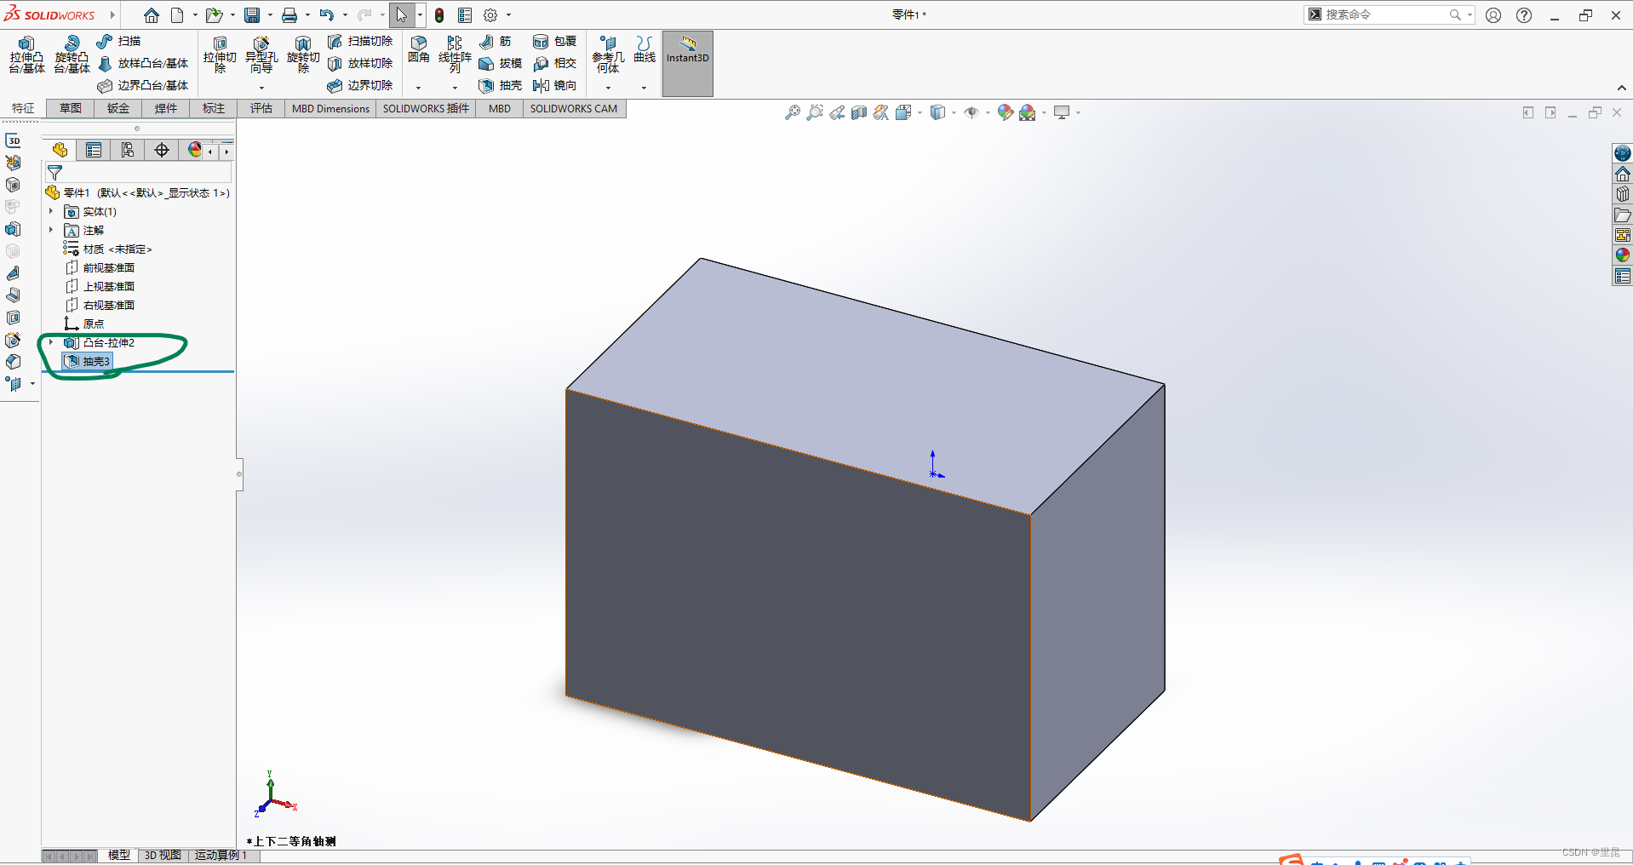
Task: Switch to the MBD Dimensions tab
Action: click(330, 108)
